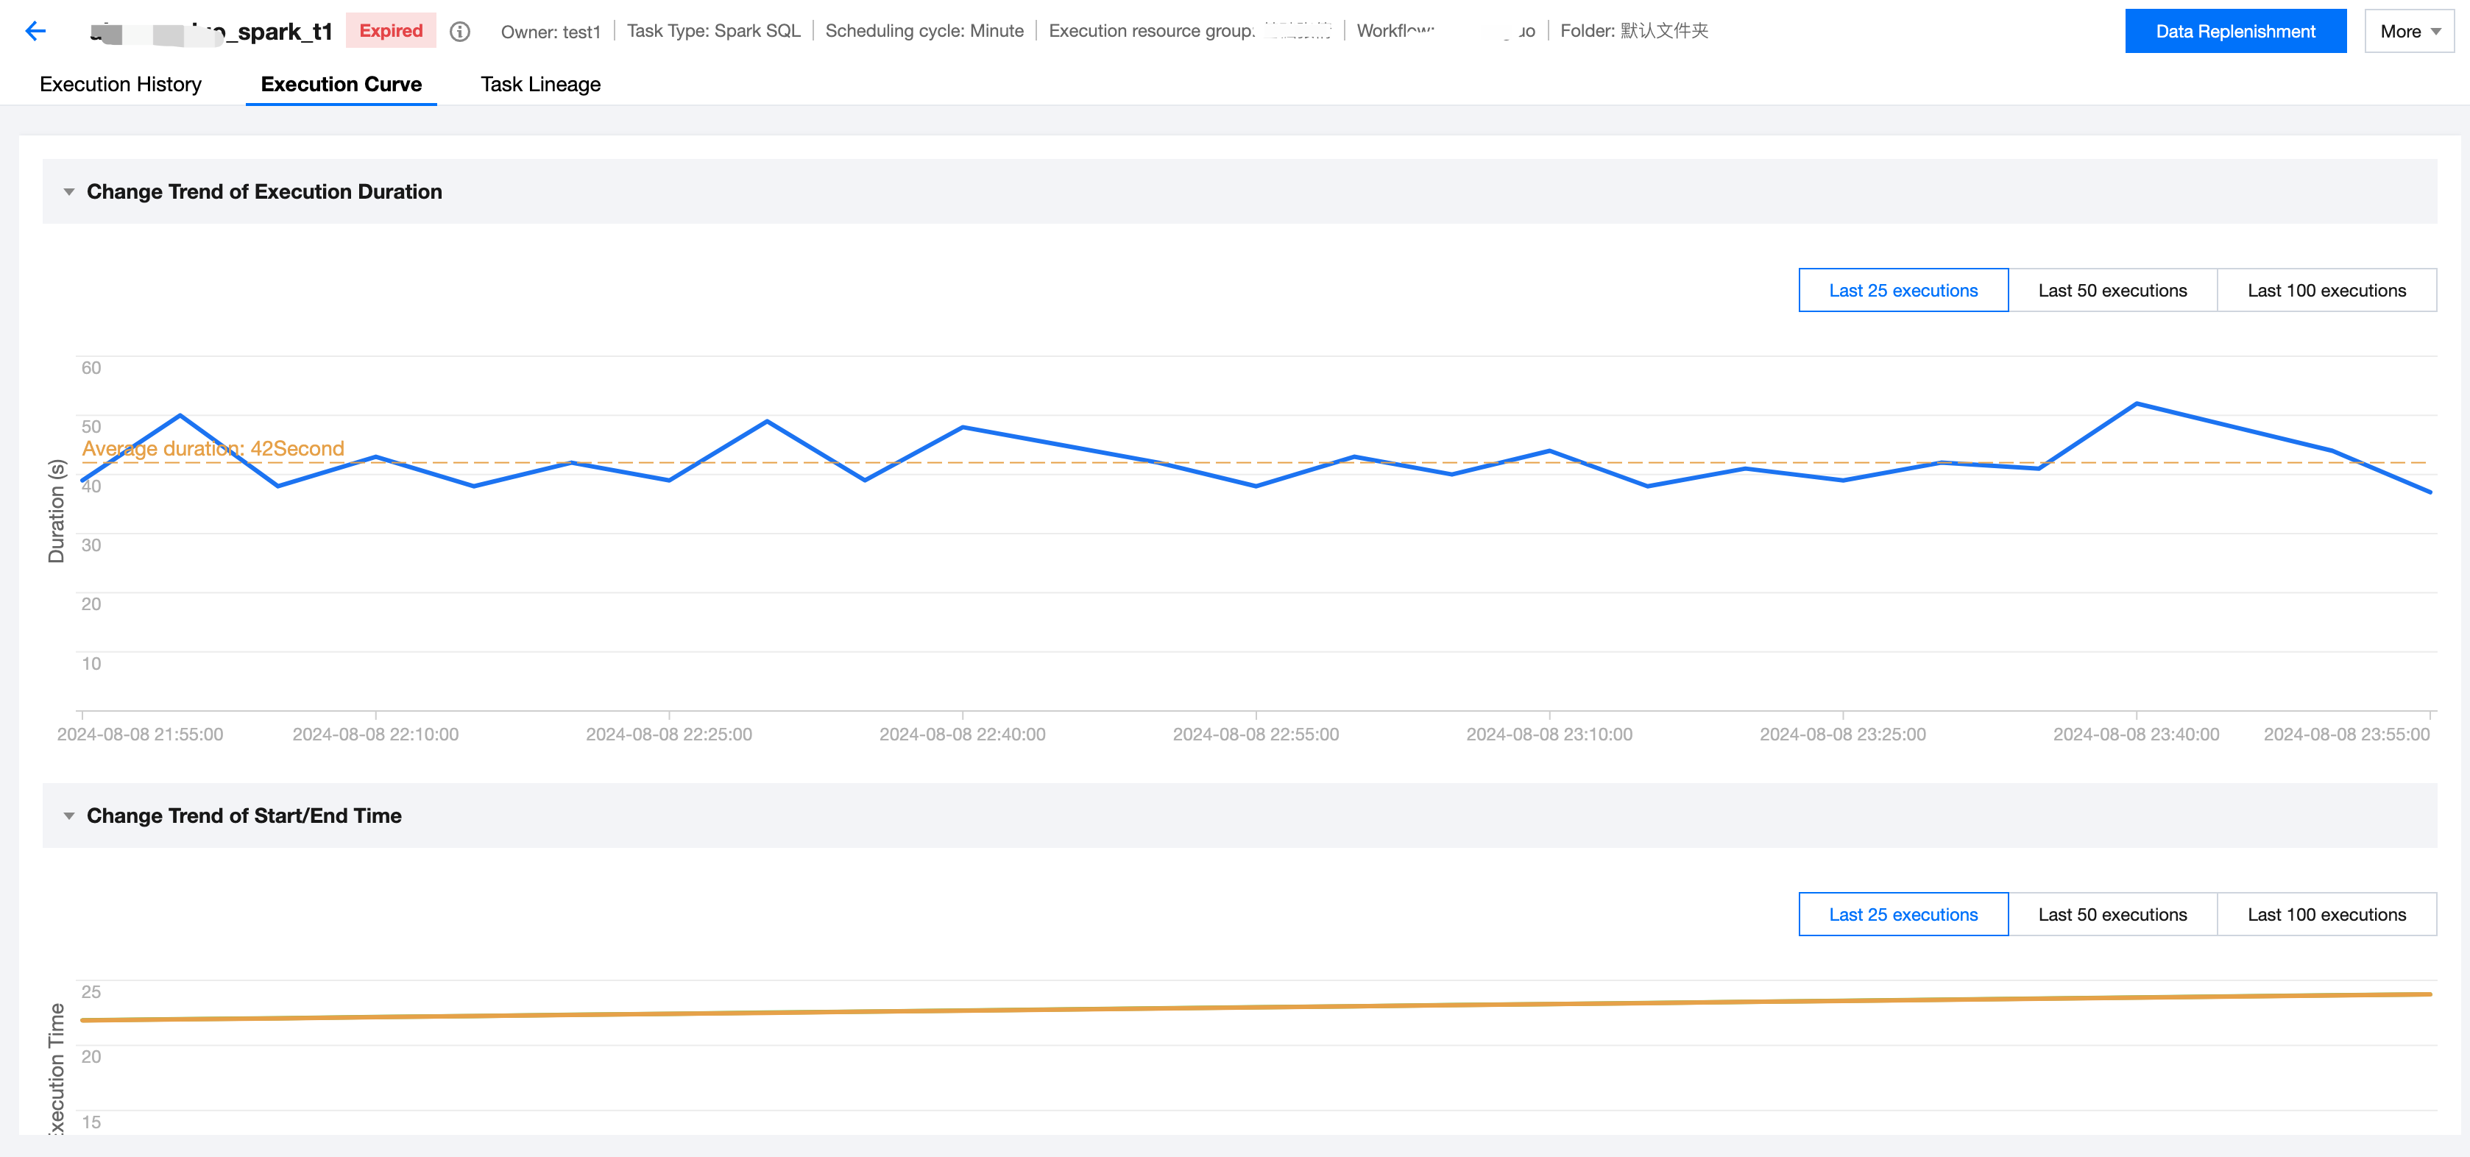Viewport: 2470px width, 1157px height.
Task: Select Last 100 executions for start/end chart
Action: click(2326, 914)
